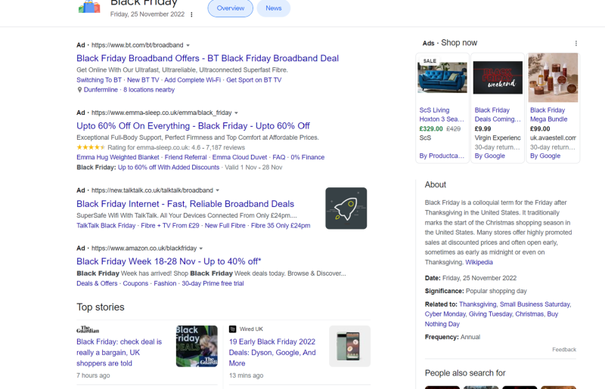Click the Amazon Coupons link
The image size is (605, 389).
pyautogui.click(x=135, y=283)
